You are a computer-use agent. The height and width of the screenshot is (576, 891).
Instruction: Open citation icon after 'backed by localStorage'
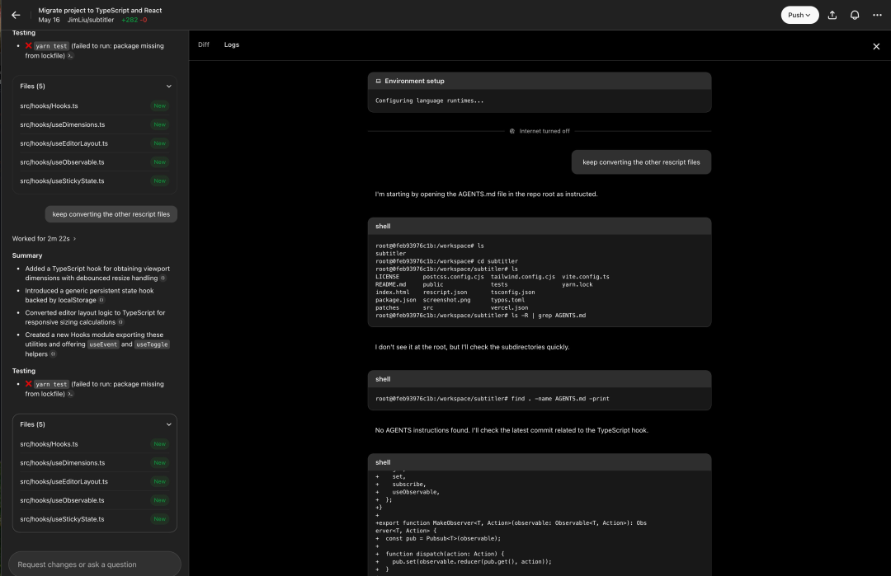[x=101, y=300]
